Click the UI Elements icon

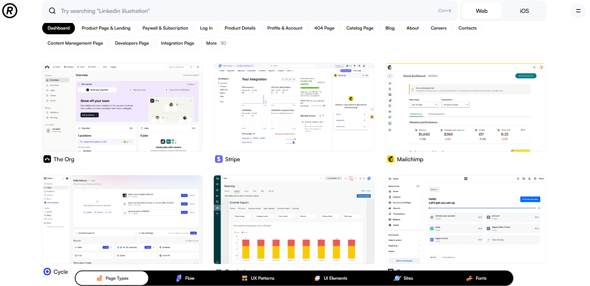click(x=317, y=278)
